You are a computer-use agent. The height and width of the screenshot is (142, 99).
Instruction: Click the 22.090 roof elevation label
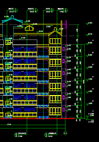[x=19, y=26]
